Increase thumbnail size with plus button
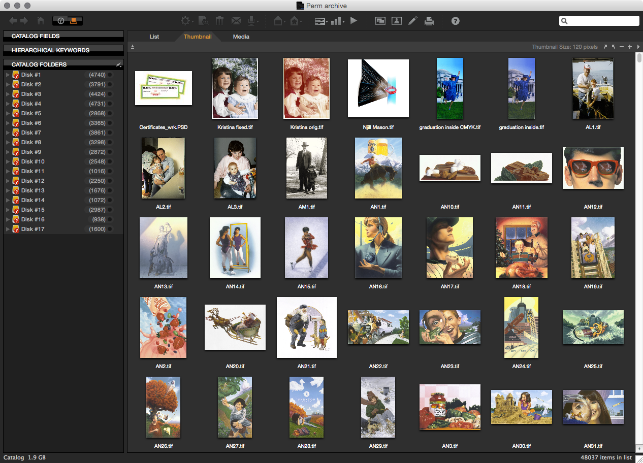Screen dimensions: 643x463 click(x=630, y=47)
